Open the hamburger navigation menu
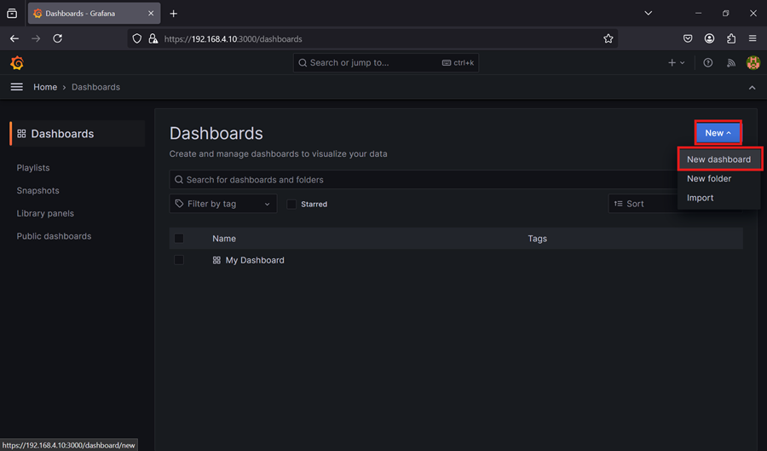This screenshot has width=767, height=451. pyautogui.click(x=17, y=87)
